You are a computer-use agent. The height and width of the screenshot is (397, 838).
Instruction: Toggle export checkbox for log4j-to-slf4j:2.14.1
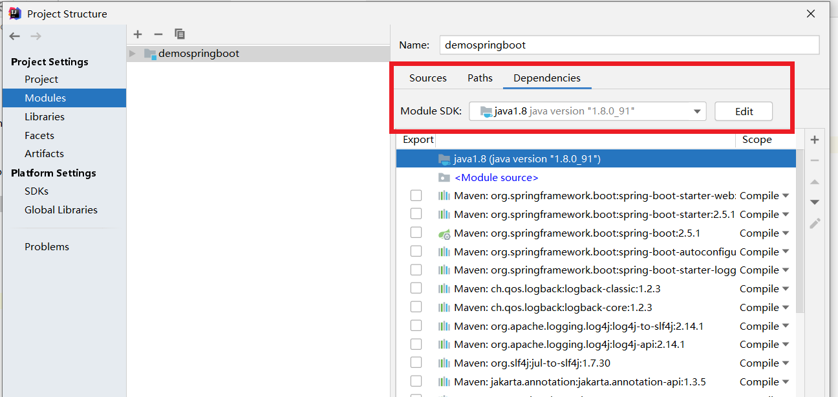coord(416,326)
